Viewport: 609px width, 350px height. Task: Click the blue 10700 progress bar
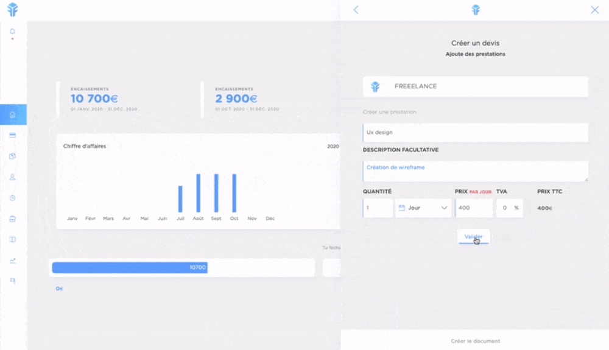point(129,268)
